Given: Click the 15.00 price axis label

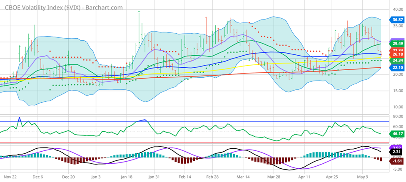Looking at the screenshot, I should (x=397, y=91).
